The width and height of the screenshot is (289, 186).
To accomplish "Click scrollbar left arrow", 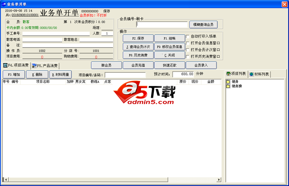I will [x=6, y=179].
